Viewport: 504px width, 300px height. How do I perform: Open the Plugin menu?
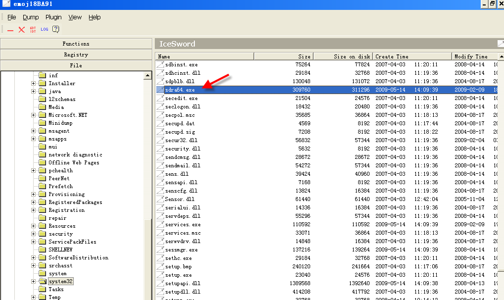pos(53,17)
